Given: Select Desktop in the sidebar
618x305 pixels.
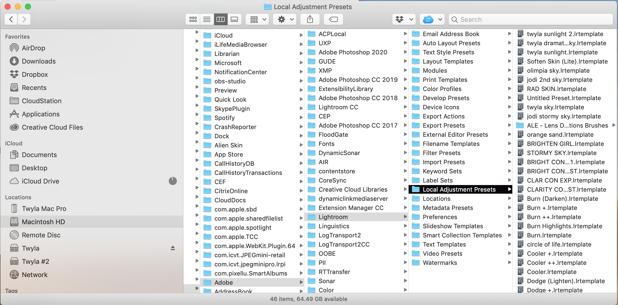Looking at the screenshot, I should pyautogui.click(x=35, y=168).
